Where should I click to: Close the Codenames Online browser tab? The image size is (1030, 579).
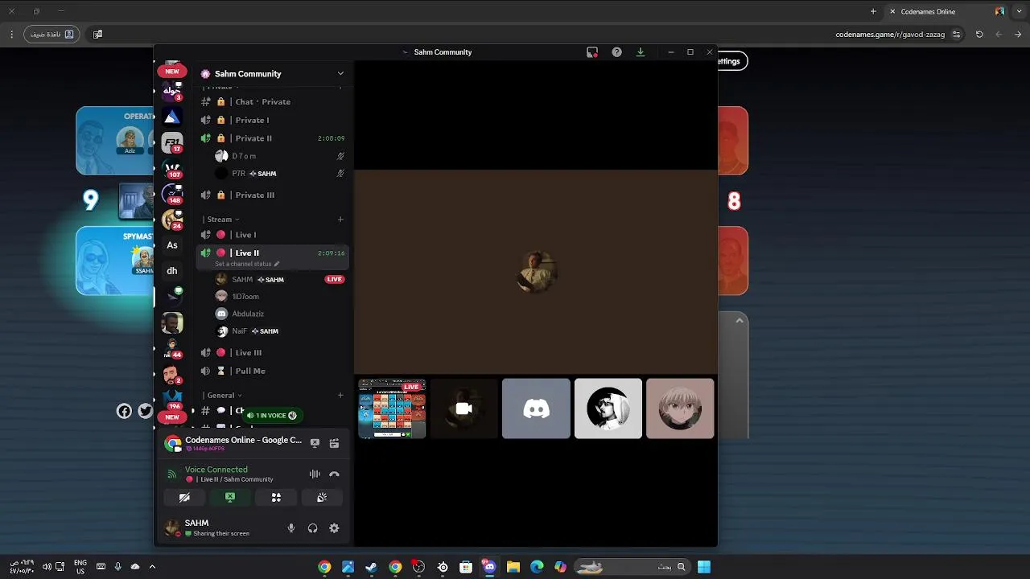892,11
